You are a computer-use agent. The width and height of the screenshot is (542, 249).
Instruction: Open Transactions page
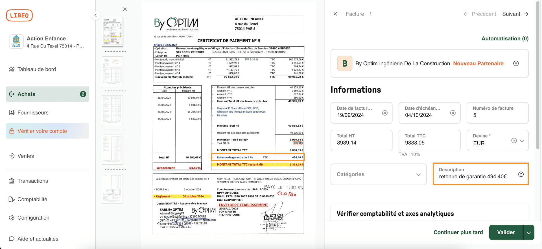click(x=33, y=181)
